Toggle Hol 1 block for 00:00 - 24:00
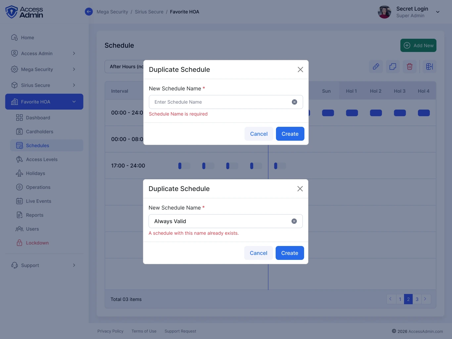The height and width of the screenshot is (339, 452). [352, 113]
